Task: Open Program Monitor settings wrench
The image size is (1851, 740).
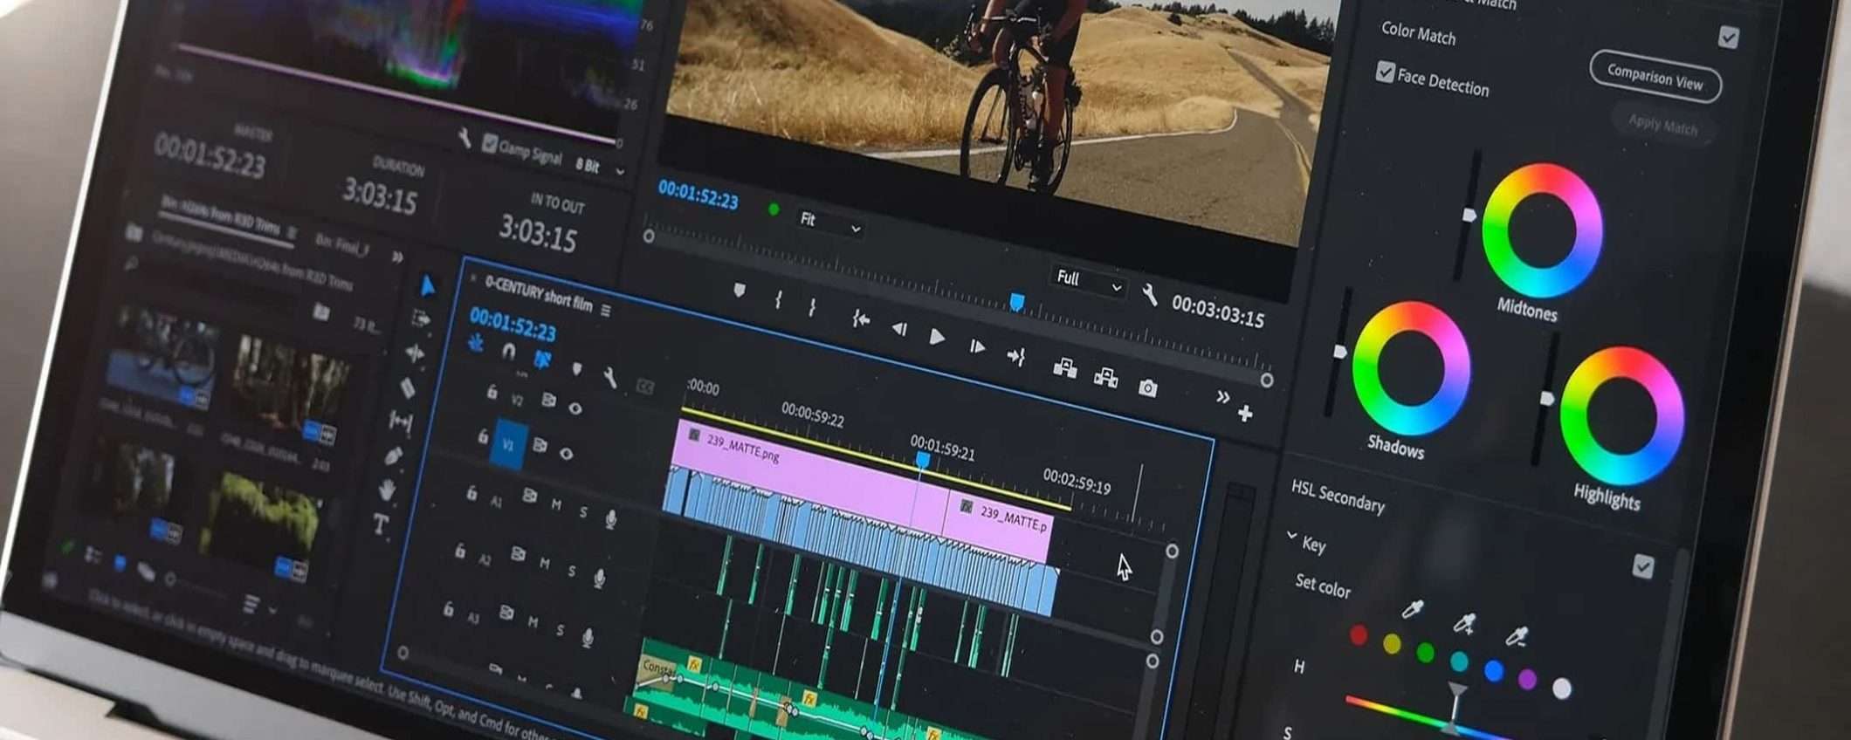Action: (1150, 296)
